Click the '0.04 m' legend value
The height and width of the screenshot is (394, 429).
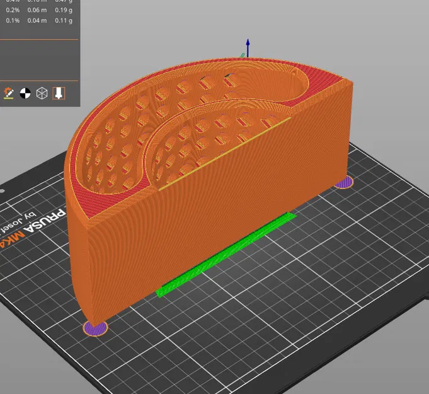pos(37,21)
